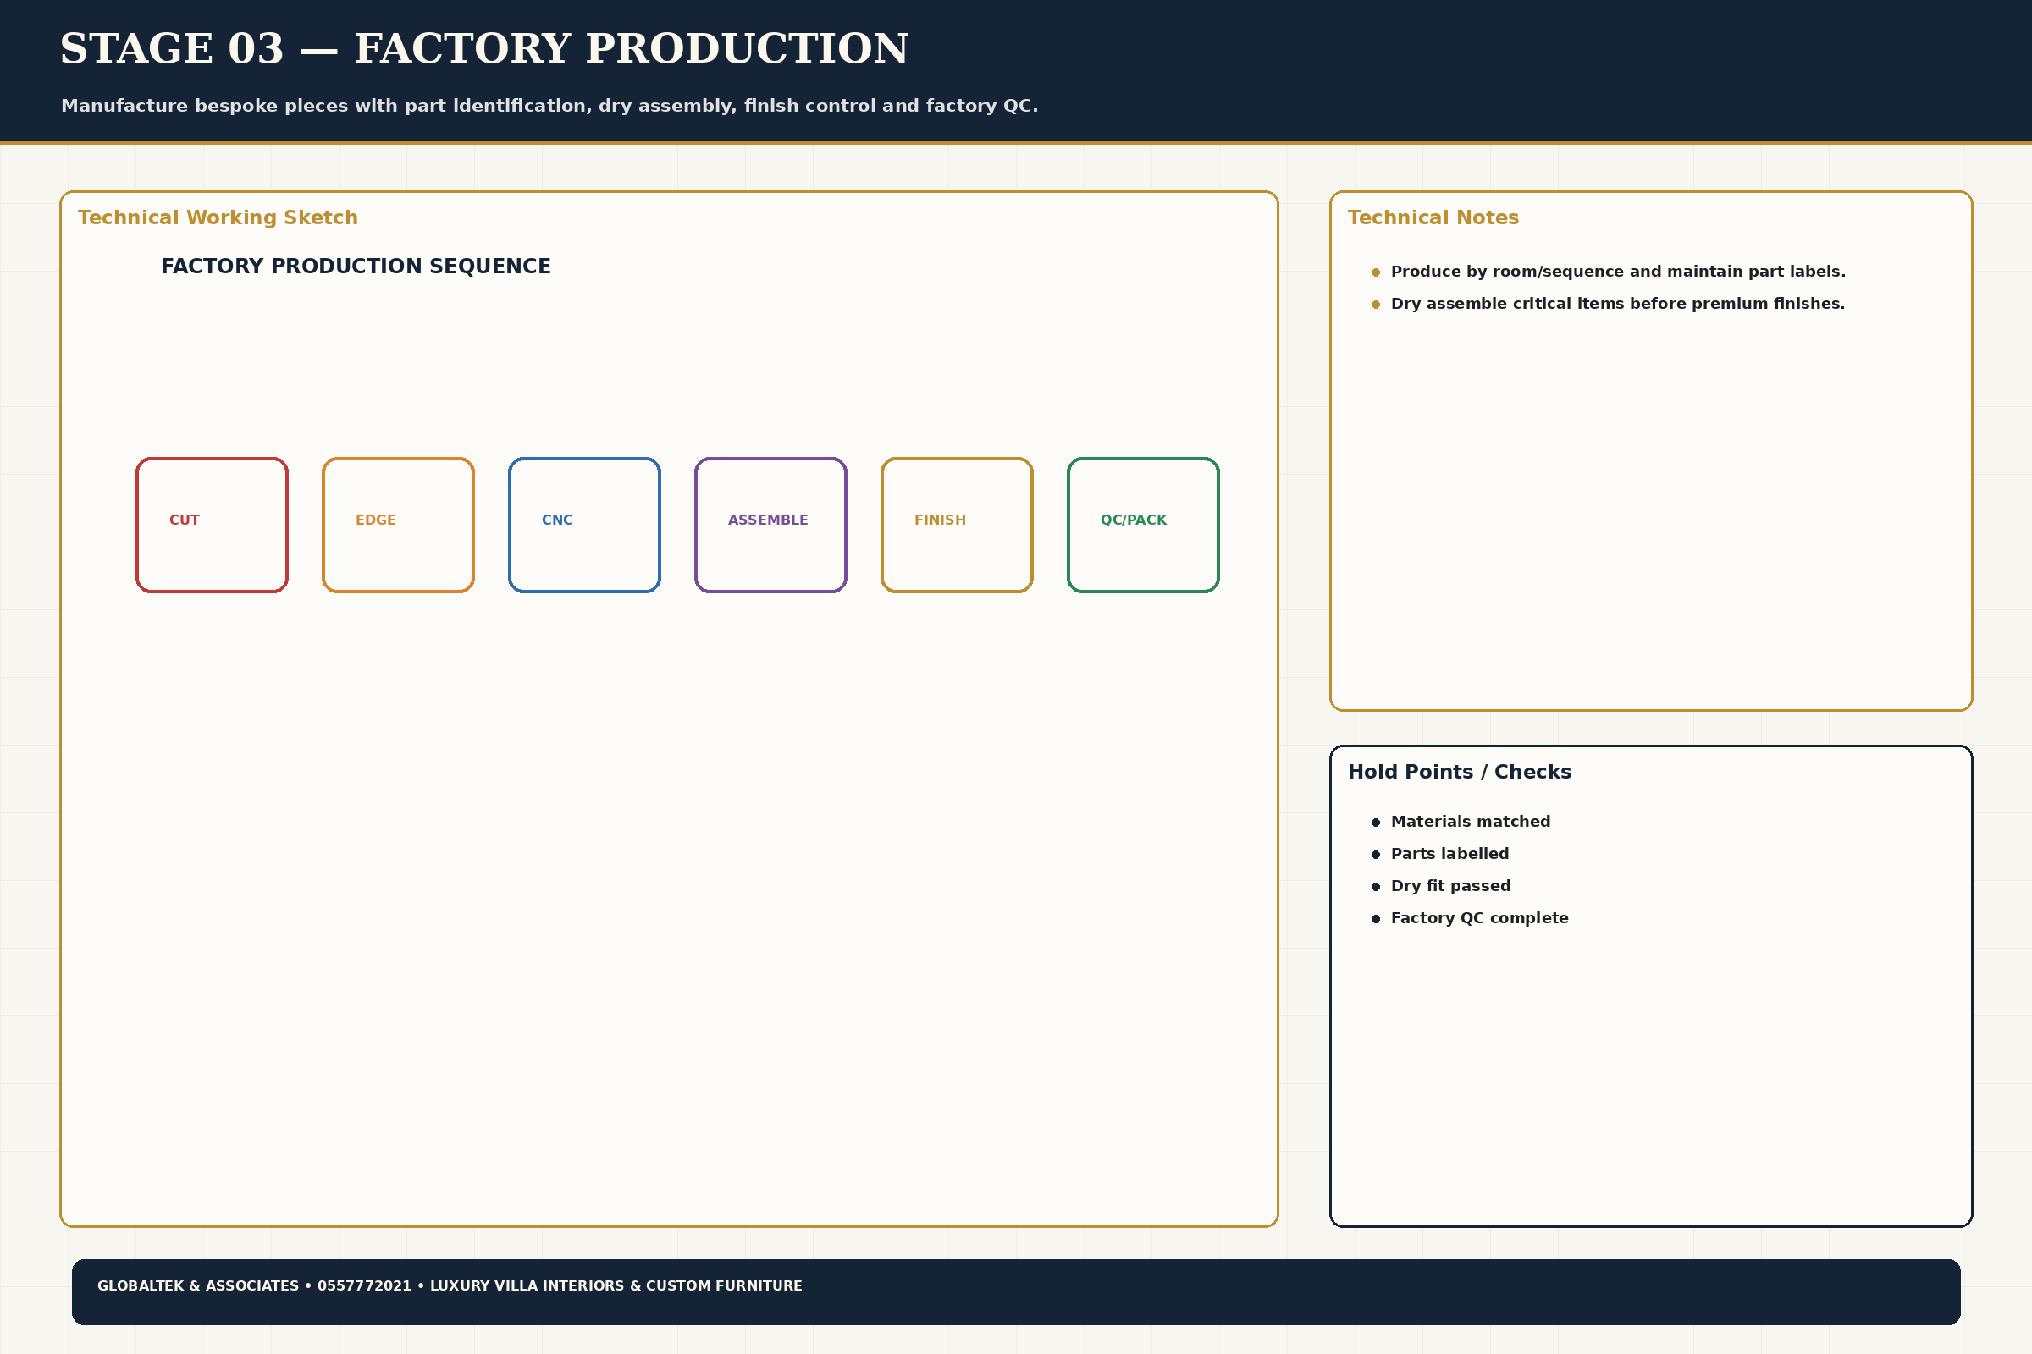The image size is (2032, 1354).
Task: Click the gold FINISH stage box
Action: click(x=958, y=525)
